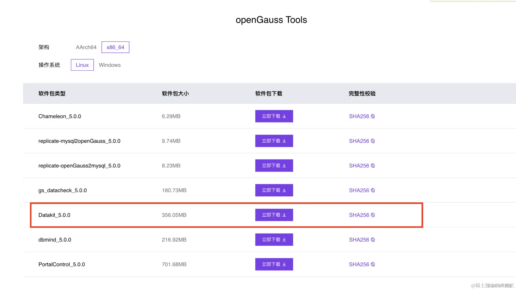Click the 701.68MB size value

174,264
